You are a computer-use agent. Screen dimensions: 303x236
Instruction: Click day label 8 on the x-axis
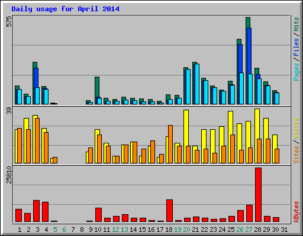[x=82, y=230]
